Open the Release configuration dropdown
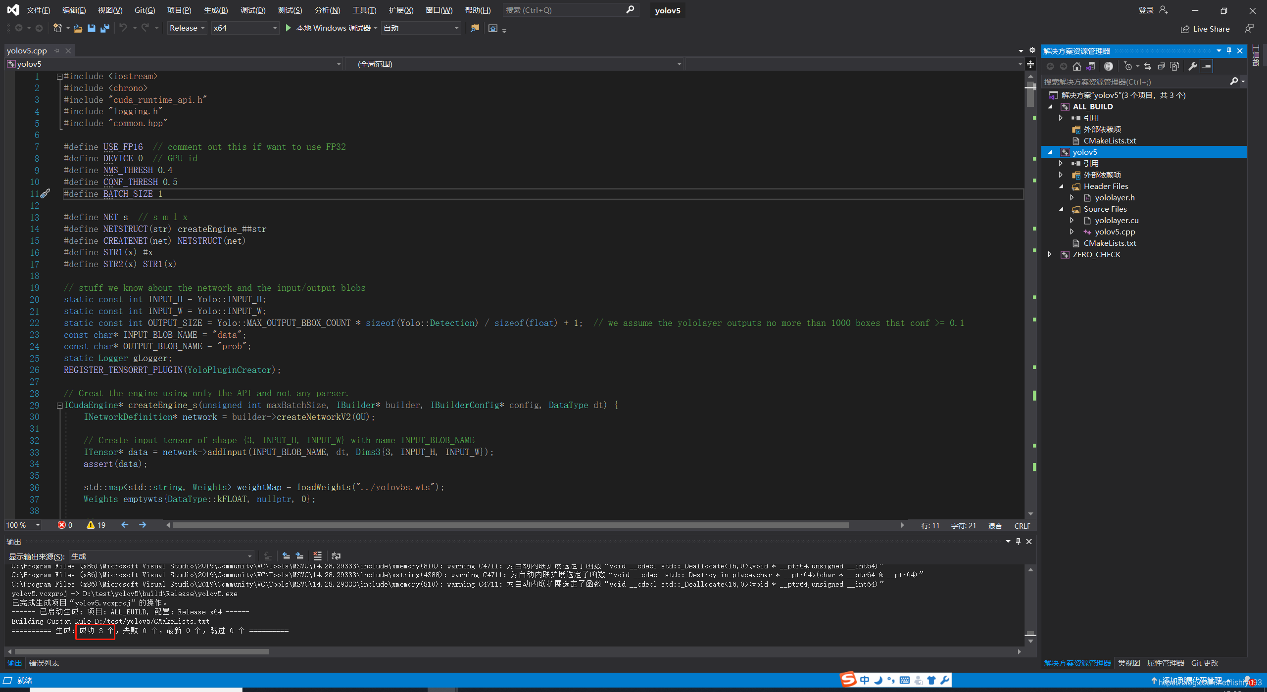The width and height of the screenshot is (1267, 692). coord(187,28)
